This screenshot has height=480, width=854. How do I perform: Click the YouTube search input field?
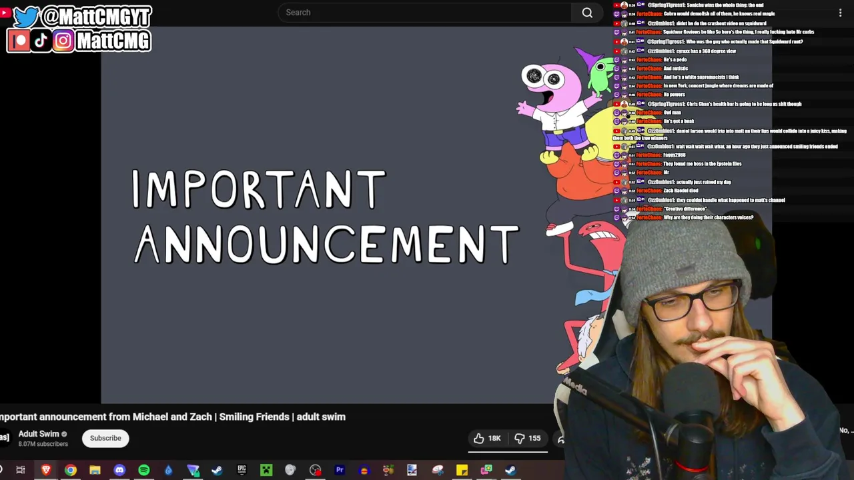(x=424, y=12)
